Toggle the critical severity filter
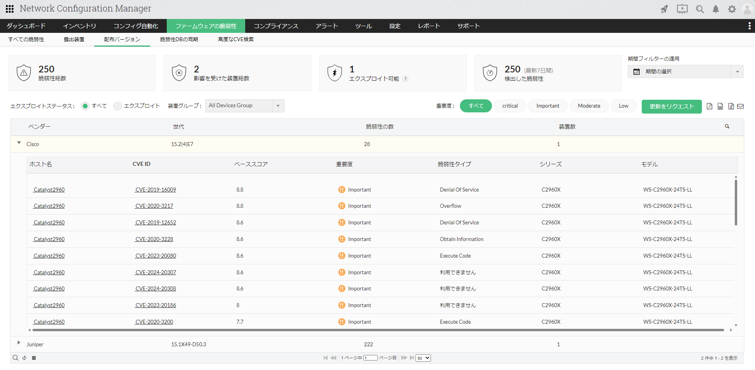 (x=510, y=106)
